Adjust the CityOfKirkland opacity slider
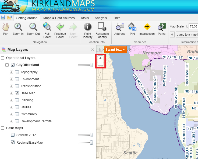This screenshot has width=198, height=159. [x=91, y=65]
